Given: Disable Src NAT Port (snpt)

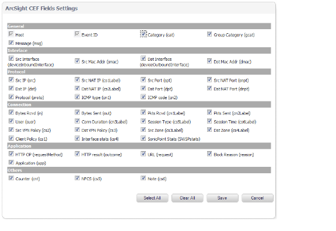Looking at the screenshot, I should coord(209,80).
